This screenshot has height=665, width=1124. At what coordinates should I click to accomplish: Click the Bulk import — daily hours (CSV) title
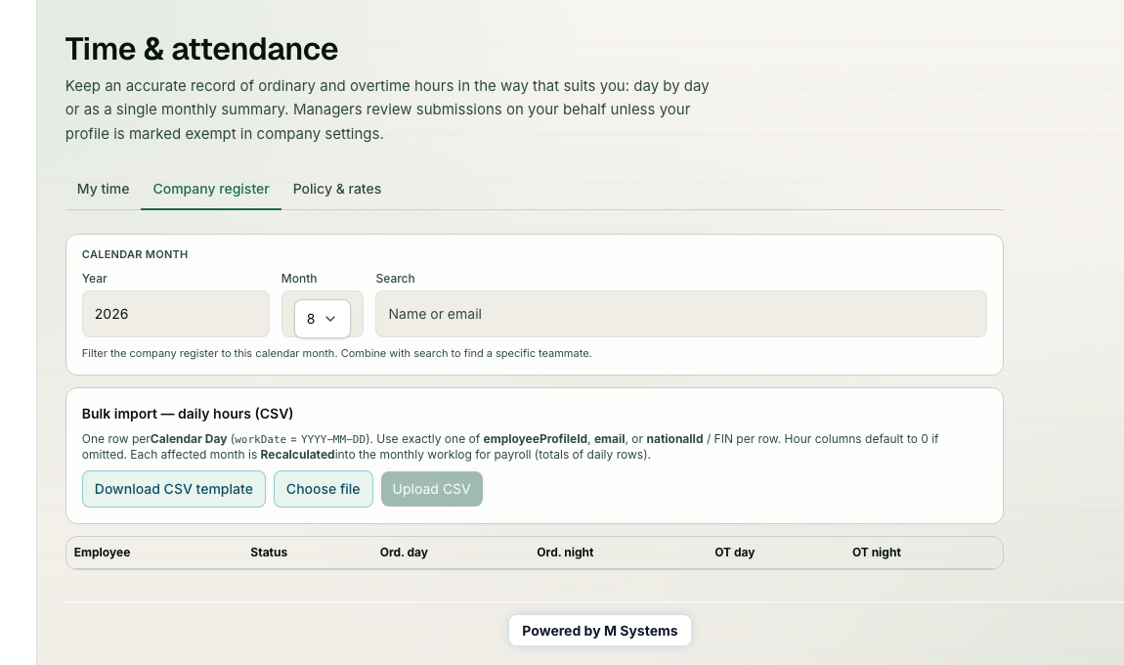click(x=187, y=414)
